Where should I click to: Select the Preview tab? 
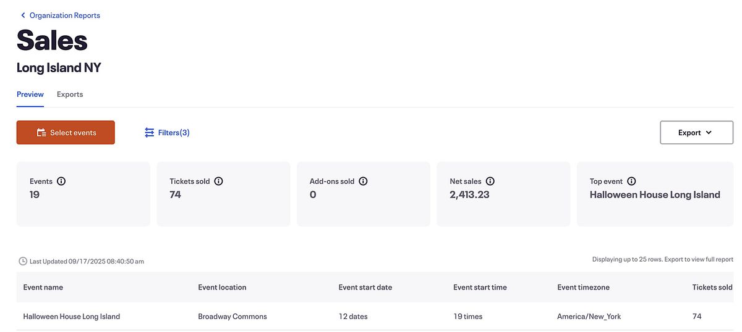click(30, 94)
